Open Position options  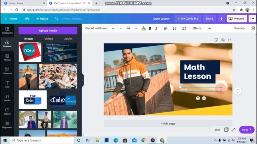239,28
